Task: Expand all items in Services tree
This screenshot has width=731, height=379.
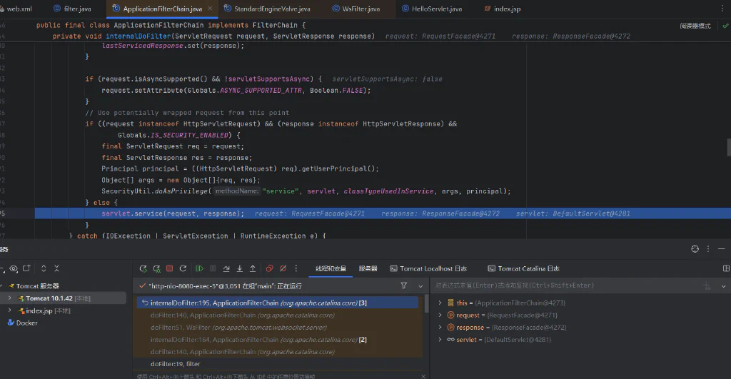Action: [44, 268]
